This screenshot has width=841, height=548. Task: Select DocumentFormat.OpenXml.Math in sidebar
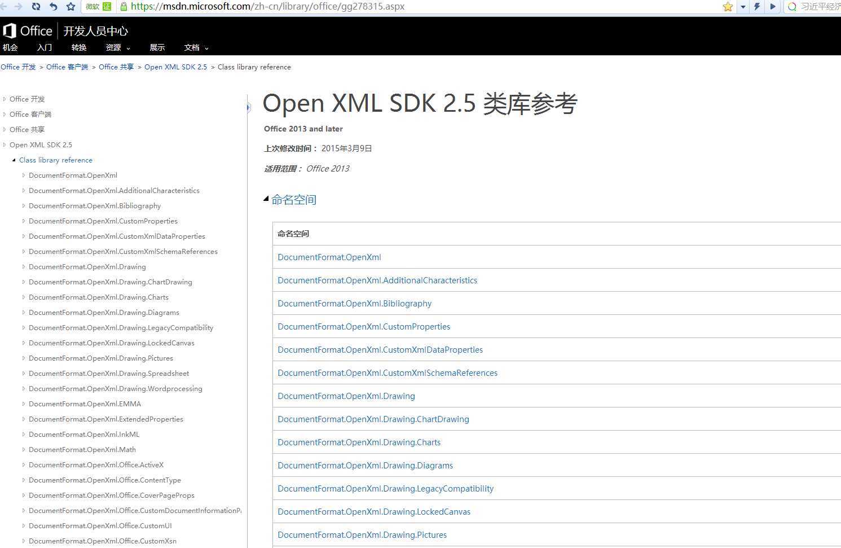[x=82, y=450]
